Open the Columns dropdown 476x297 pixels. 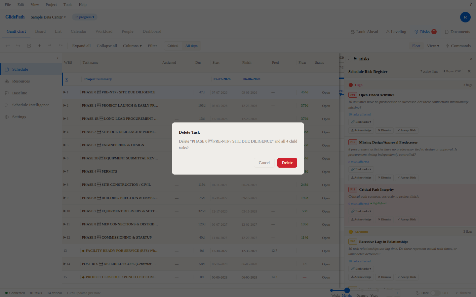pyautogui.click(x=132, y=46)
